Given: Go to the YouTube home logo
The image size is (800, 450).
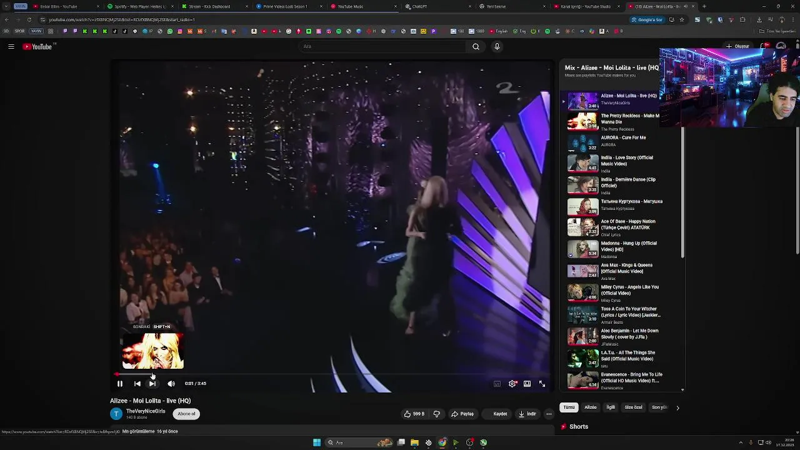Looking at the screenshot, I should click(x=39, y=46).
